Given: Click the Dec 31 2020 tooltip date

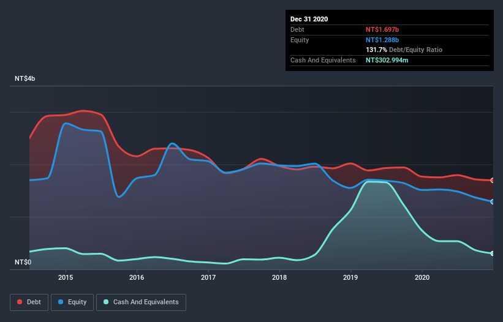Looking at the screenshot, I should [309, 19].
